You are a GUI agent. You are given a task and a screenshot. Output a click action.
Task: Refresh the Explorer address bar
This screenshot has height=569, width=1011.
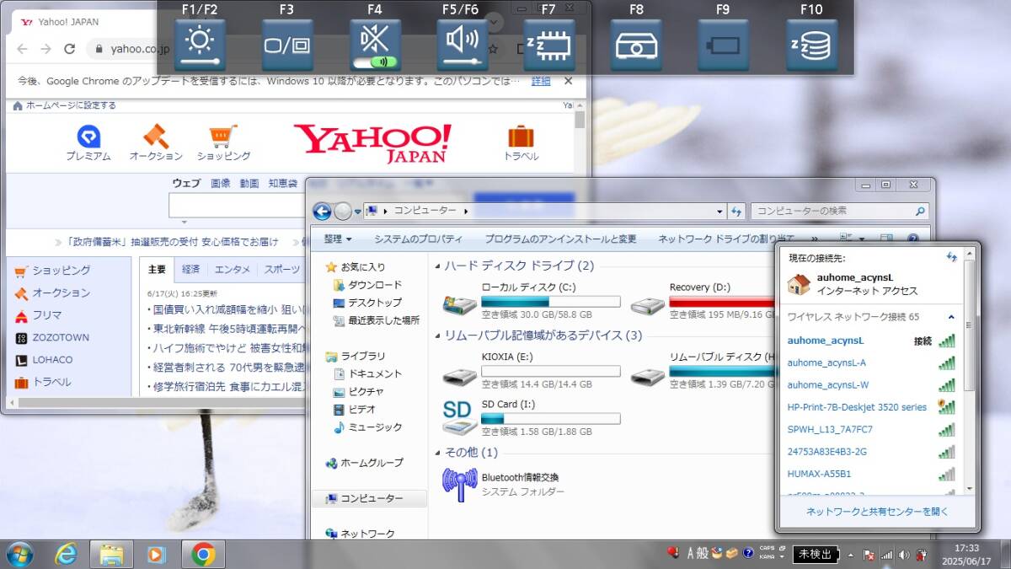[x=736, y=211]
